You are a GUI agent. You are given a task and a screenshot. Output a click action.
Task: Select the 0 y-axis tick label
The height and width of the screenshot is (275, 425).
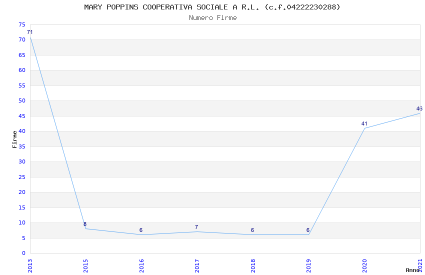(x=24, y=253)
